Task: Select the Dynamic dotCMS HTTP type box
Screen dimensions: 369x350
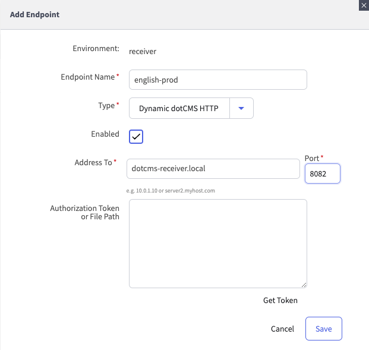Action: pyautogui.click(x=179, y=108)
